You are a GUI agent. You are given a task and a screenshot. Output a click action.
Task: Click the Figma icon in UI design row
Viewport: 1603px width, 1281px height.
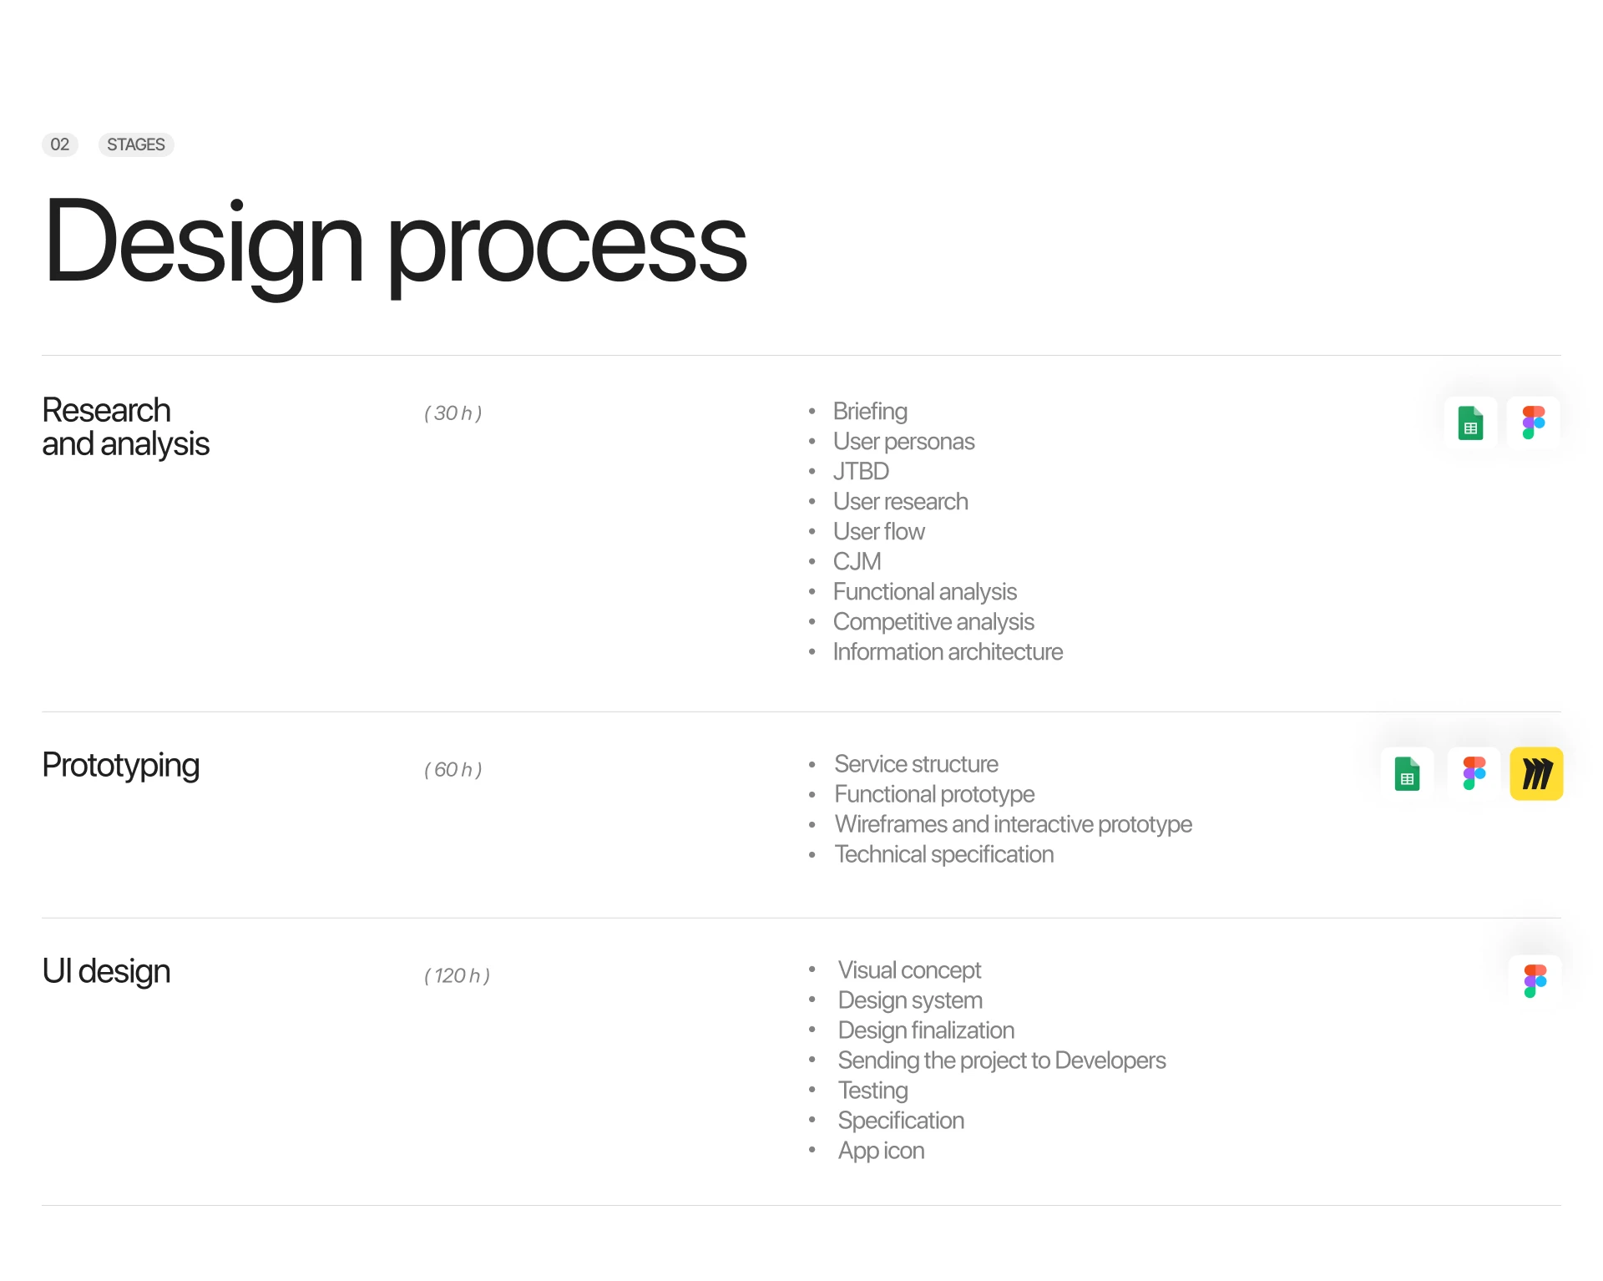coord(1535,981)
